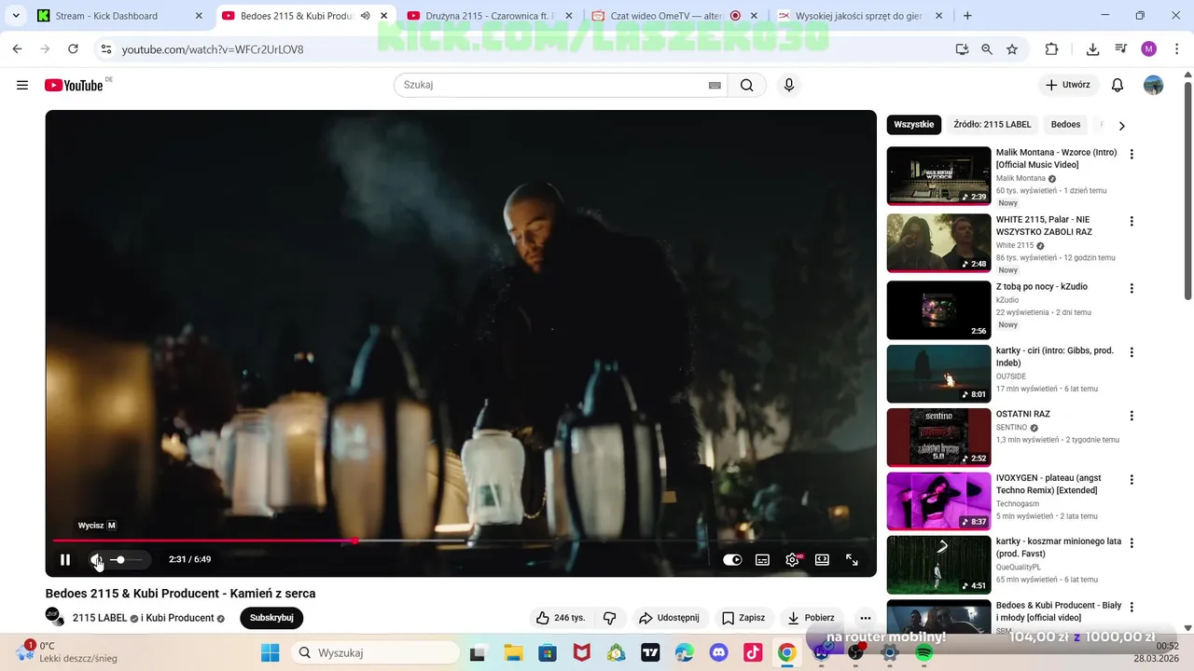Open WHITE 2115, Palar video title

1044,226
